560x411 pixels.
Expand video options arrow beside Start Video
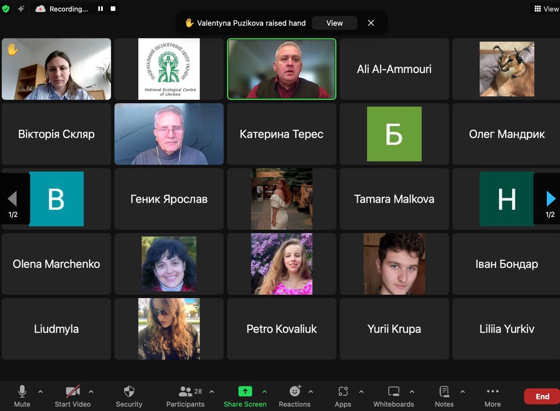[91, 391]
